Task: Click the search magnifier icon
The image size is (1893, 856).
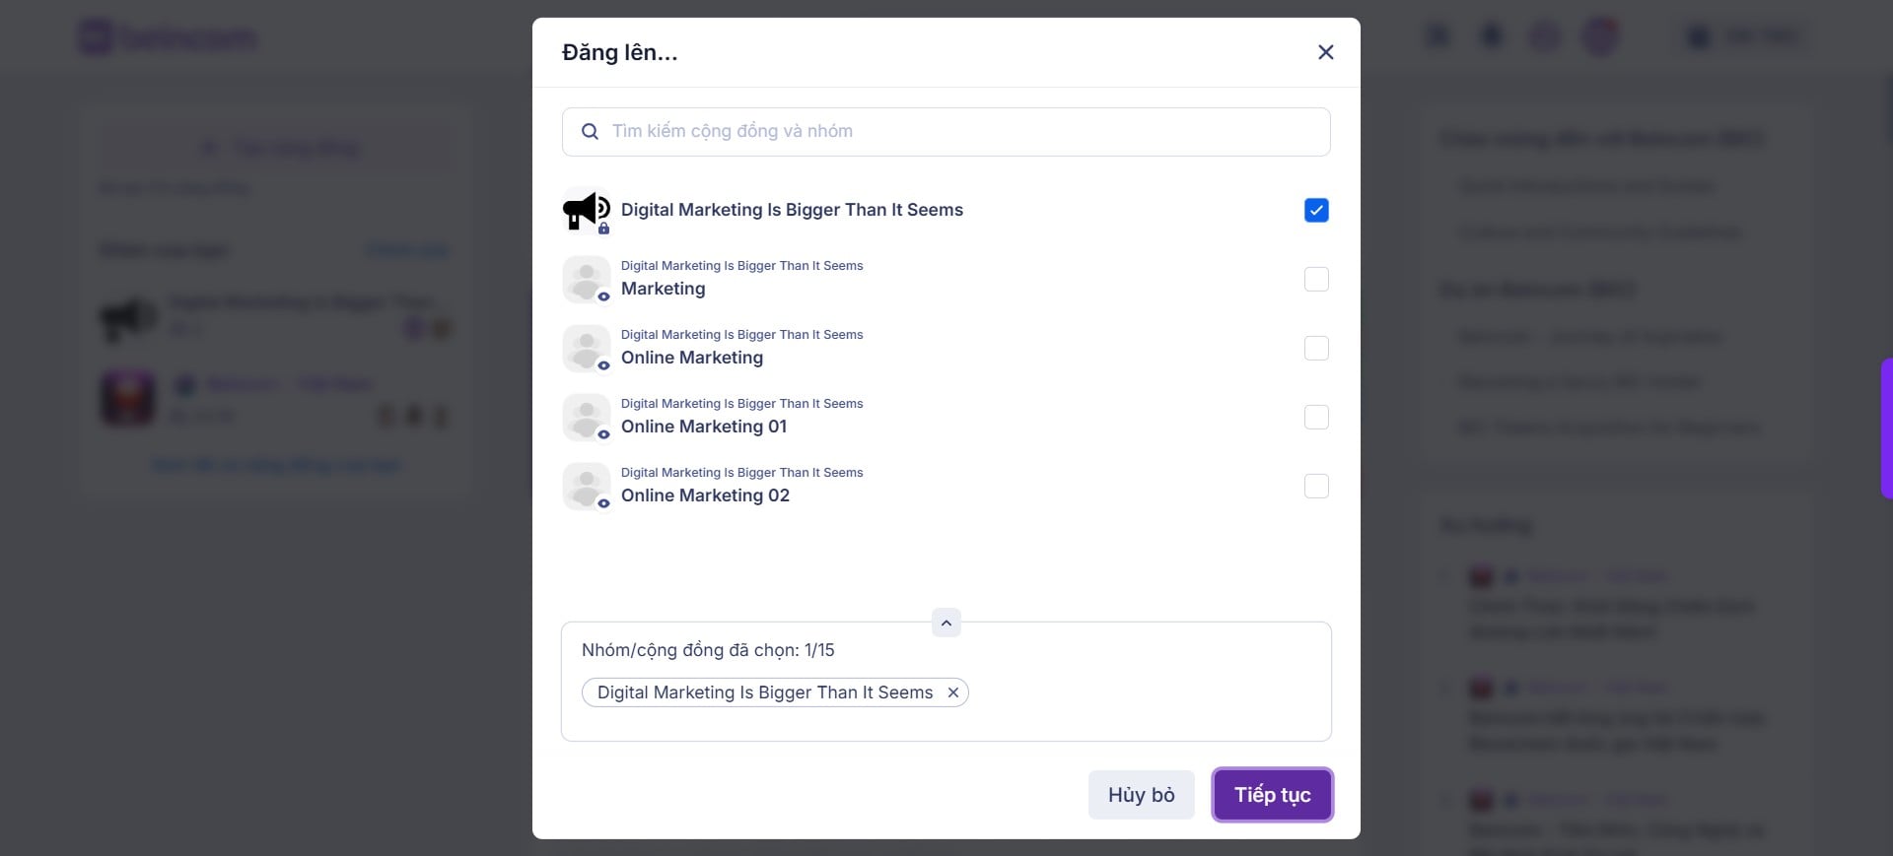Action: click(590, 132)
